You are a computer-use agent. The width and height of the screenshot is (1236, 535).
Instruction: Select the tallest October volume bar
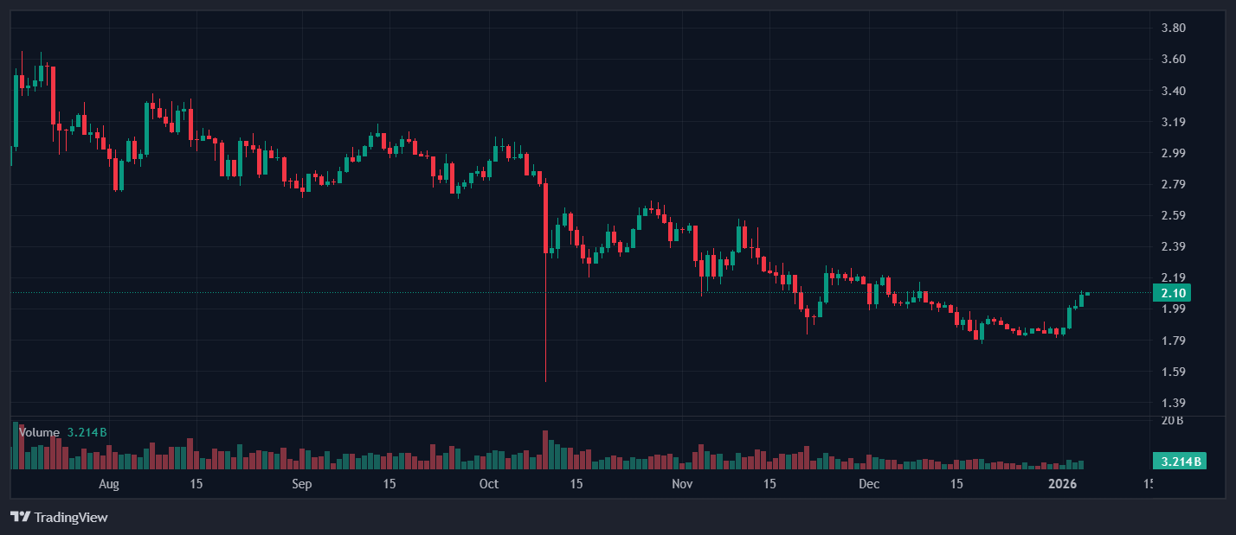click(x=546, y=449)
